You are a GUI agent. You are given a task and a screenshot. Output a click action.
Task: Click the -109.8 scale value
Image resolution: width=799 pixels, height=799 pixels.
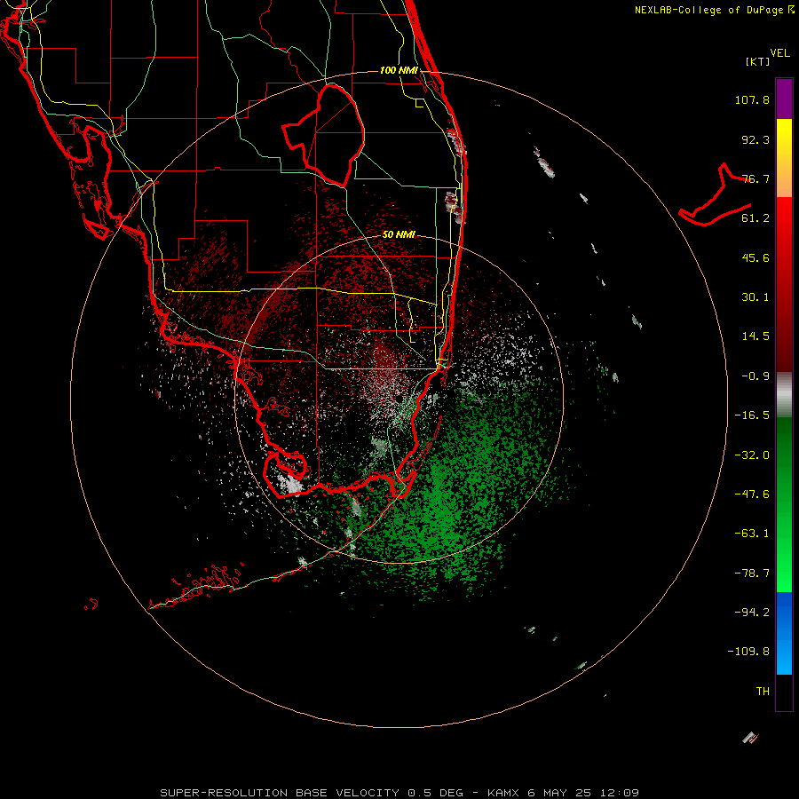point(748,652)
